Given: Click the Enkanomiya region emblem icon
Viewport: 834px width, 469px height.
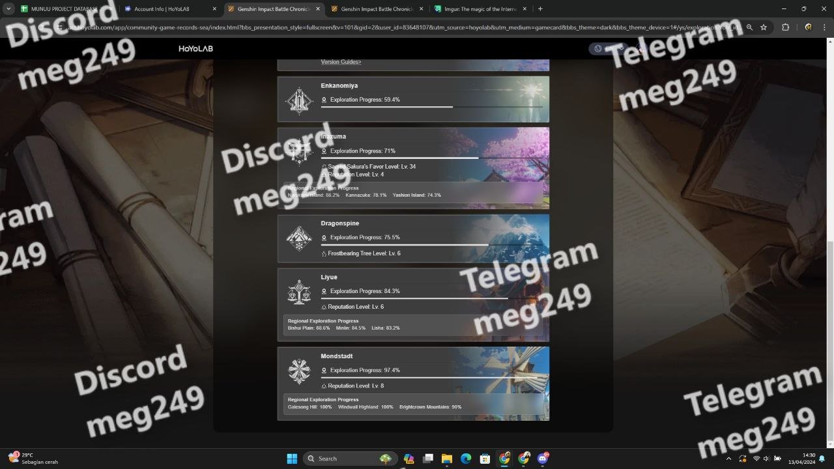Looking at the screenshot, I should 299,100.
